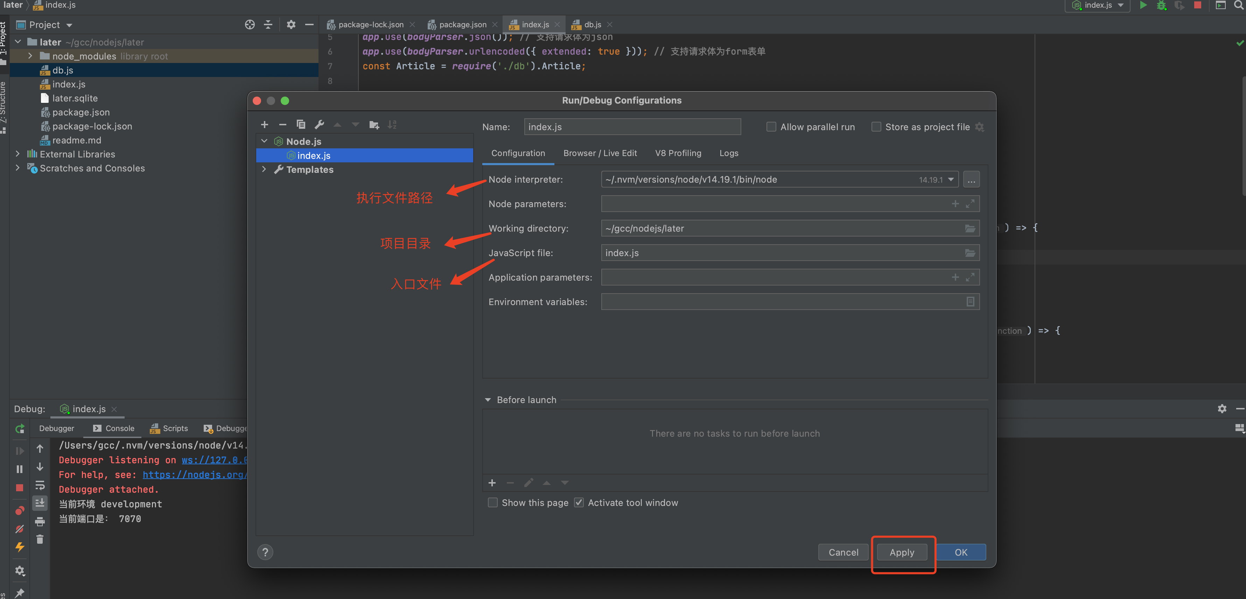Viewport: 1246px width, 599px height.
Task: Toggle soft-wrap in debug console
Action: 40,485
